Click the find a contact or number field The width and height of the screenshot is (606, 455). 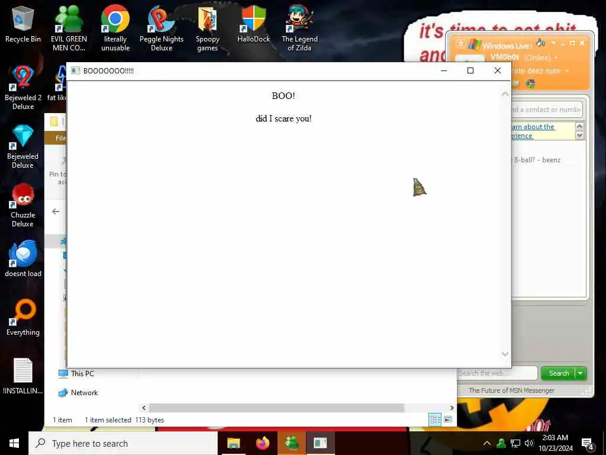(546, 110)
